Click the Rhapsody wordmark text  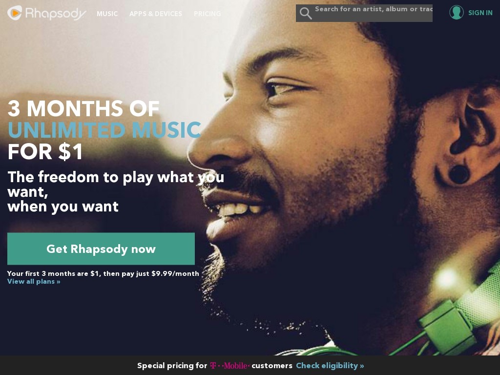pyautogui.click(x=56, y=14)
